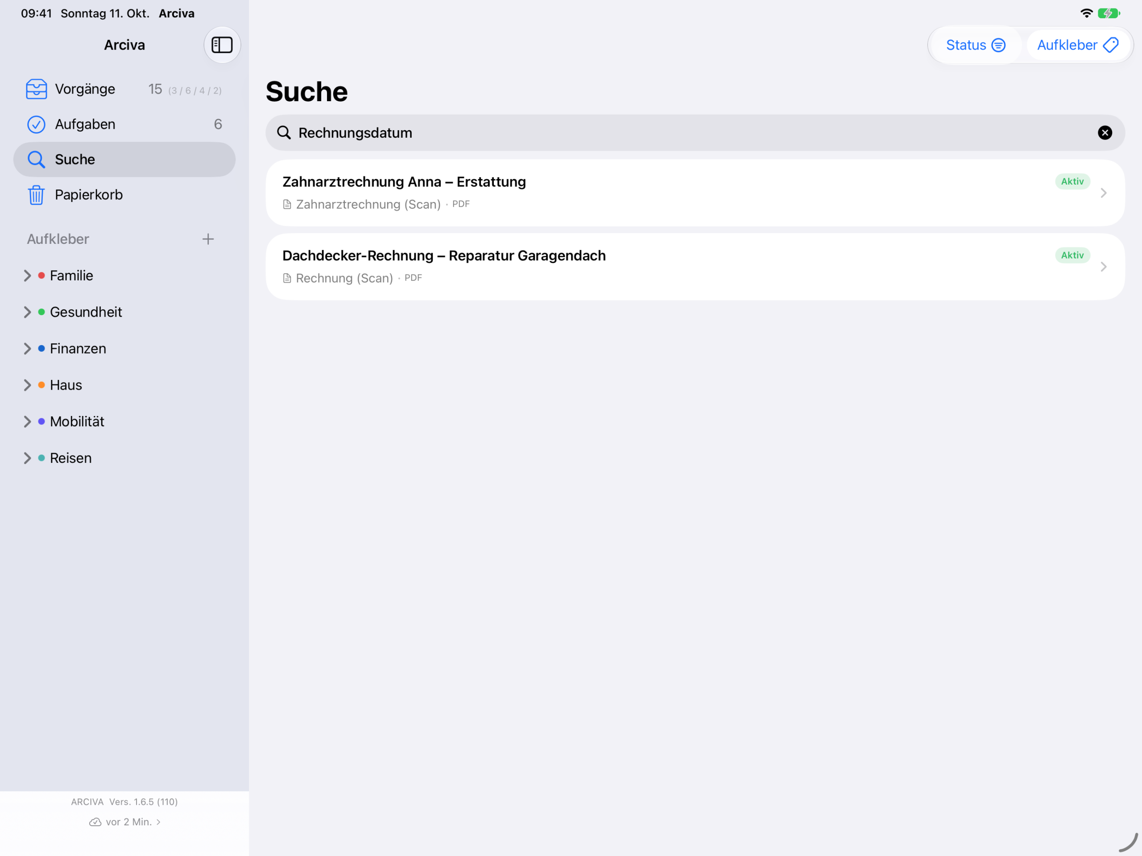Image resolution: width=1142 pixels, height=856 pixels.
Task: Open the Aufkleber filter menu
Action: 1078,45
